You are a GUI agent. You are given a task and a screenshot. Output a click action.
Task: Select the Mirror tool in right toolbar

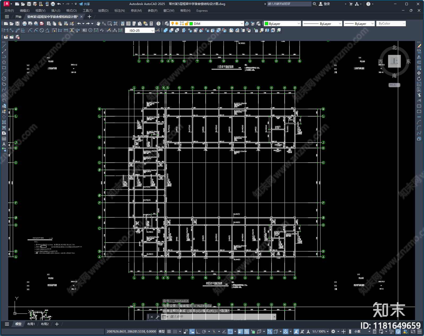coord(419,57)
